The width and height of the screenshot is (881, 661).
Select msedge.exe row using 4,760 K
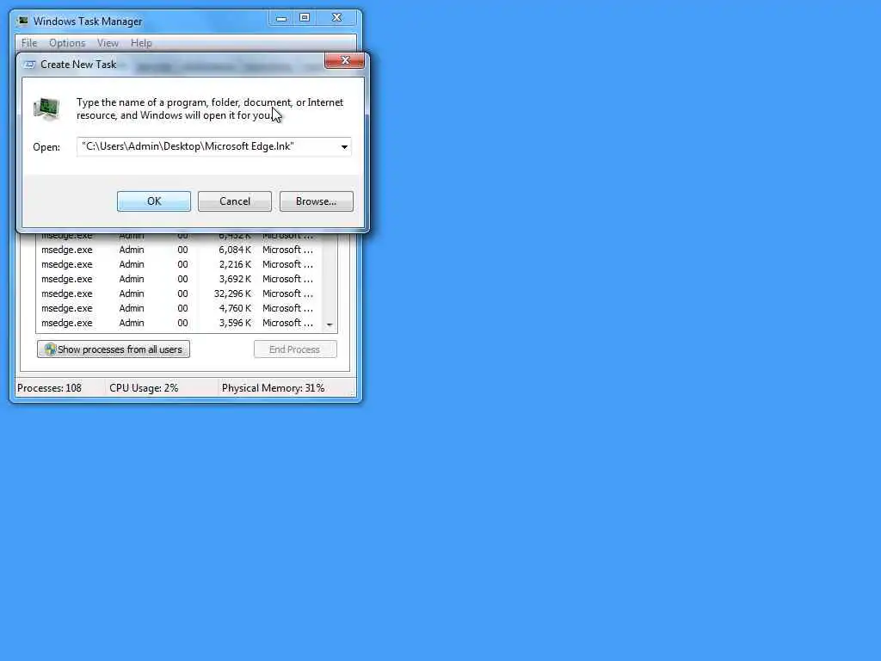180,308
